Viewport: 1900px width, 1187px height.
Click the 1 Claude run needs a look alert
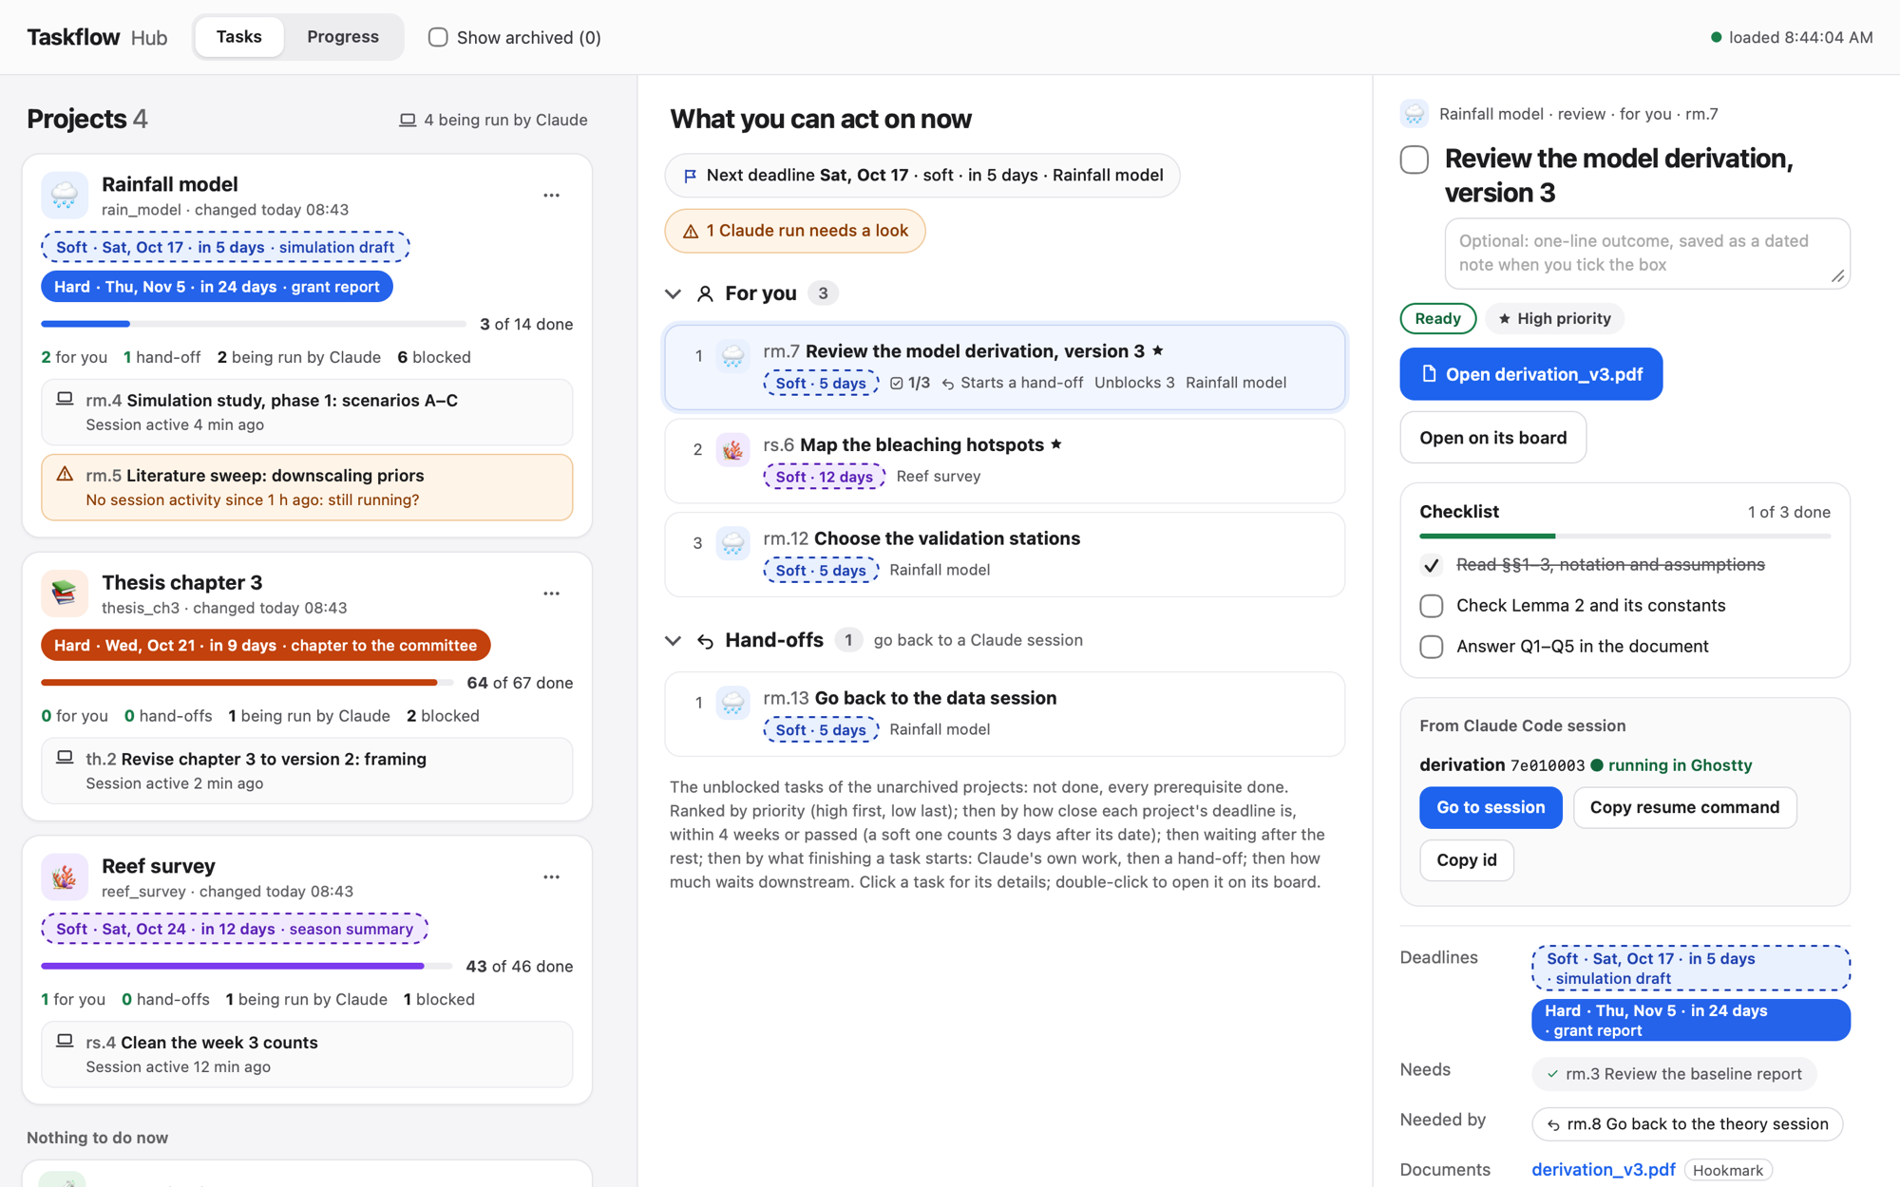pyautogui.click(x=795, y=231)
